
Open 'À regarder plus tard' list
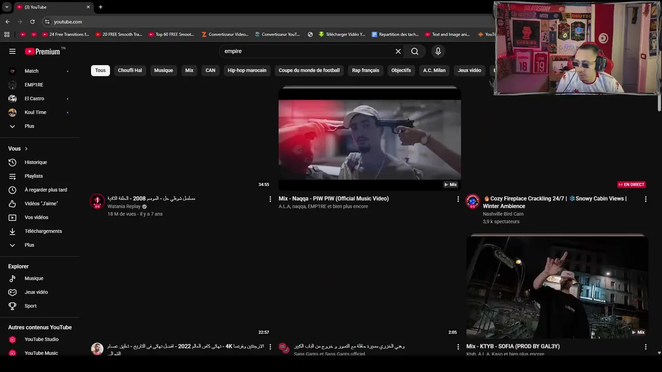click(x=40, y=190)
